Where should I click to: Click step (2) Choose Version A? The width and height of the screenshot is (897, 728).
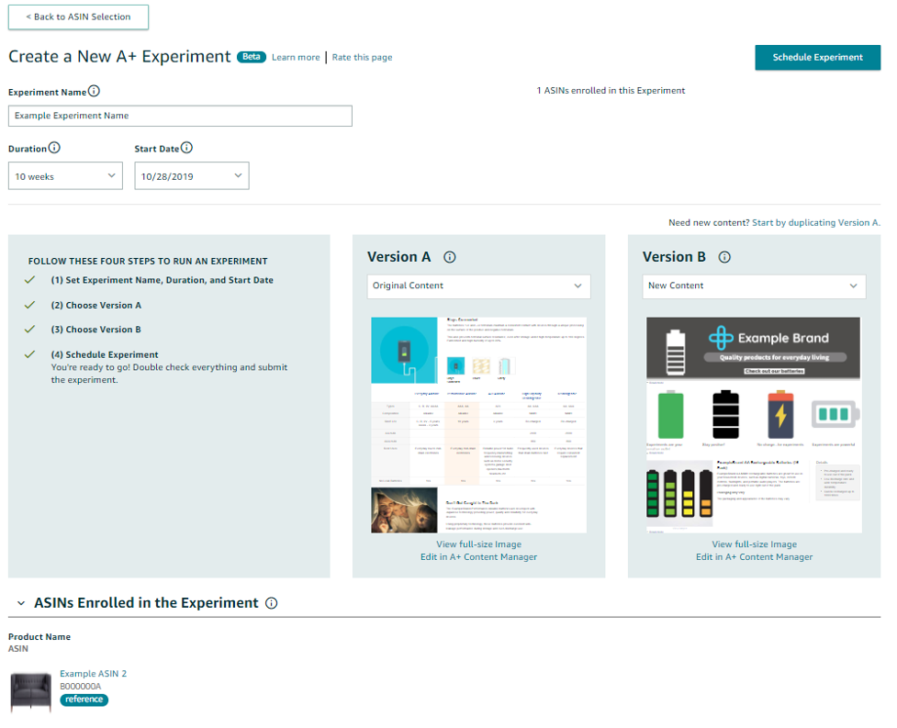click(x=96, y=306)
